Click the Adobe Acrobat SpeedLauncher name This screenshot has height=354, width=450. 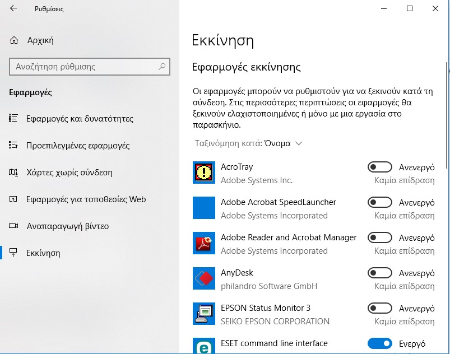[x=279, y=202]
